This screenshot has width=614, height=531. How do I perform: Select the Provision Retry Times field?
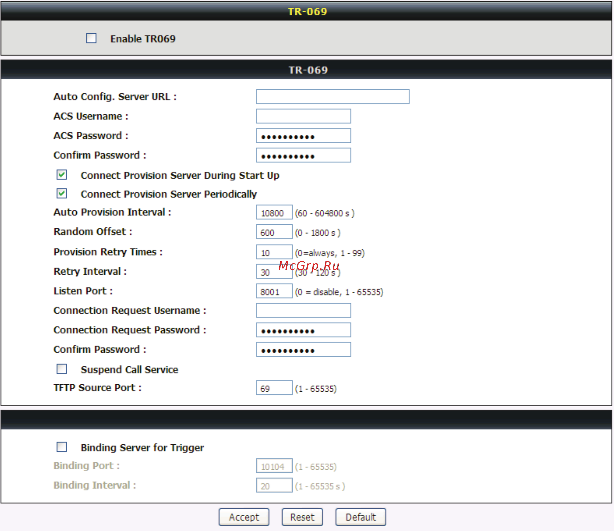[x=274, y=252]
